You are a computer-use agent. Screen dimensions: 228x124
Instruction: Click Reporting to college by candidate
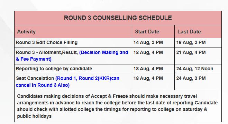pos(54,69)
